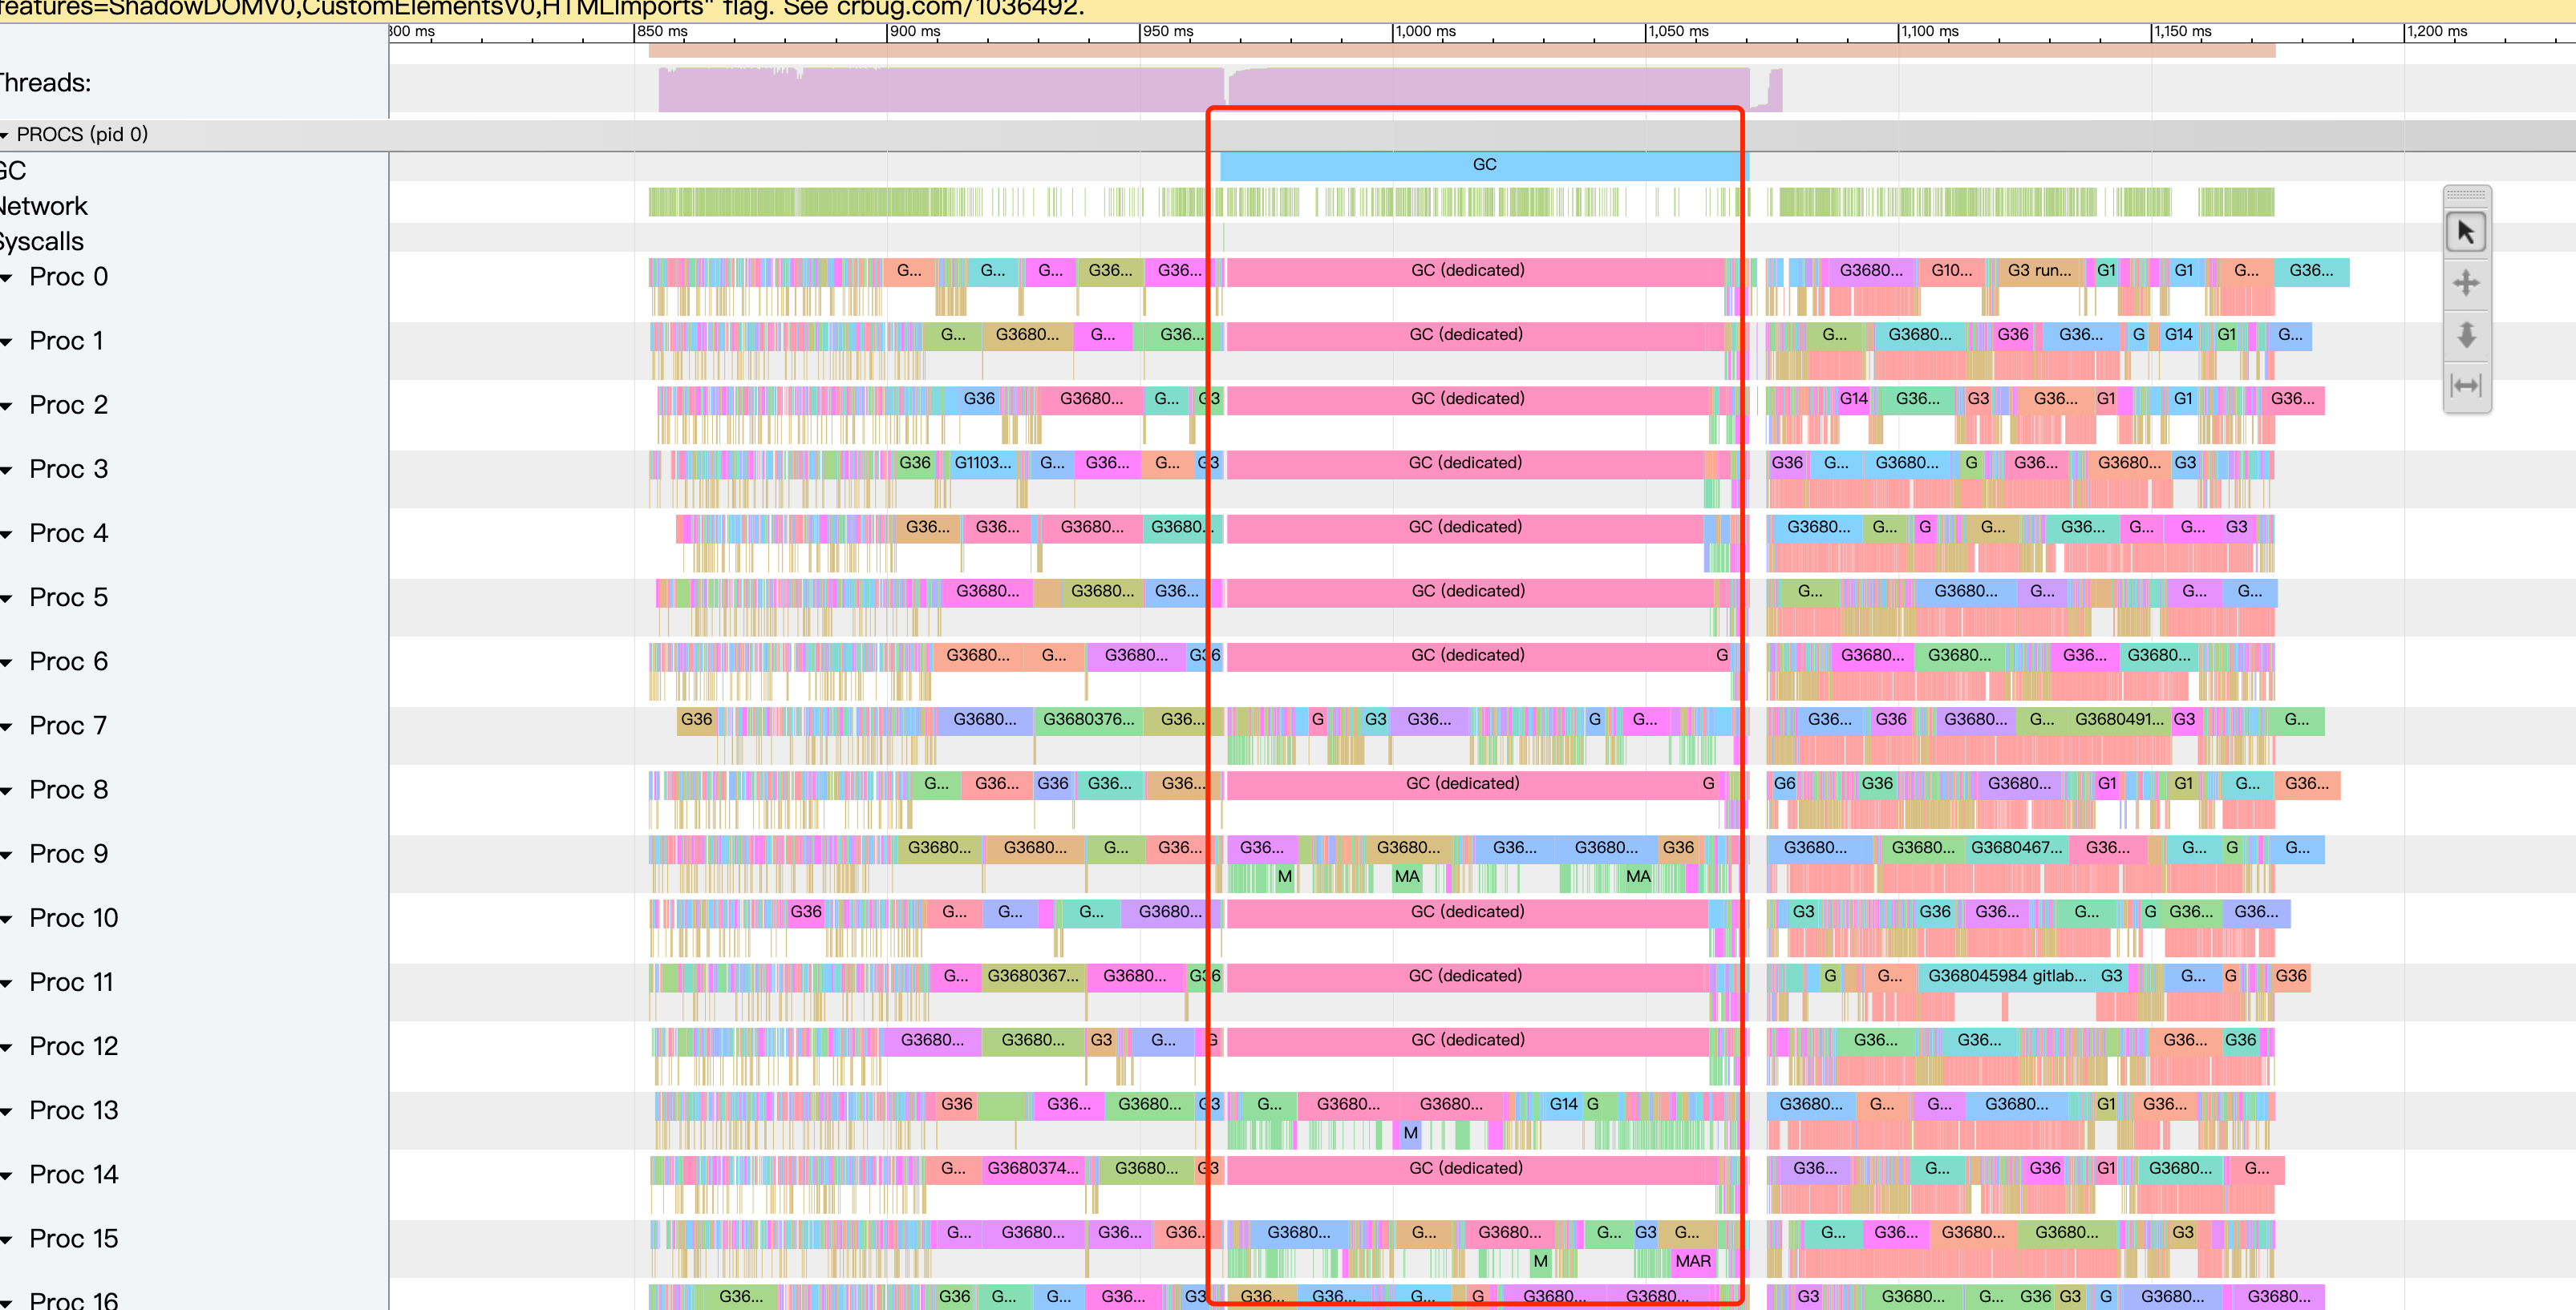Select the zoom tool with vertical arrow
The image size is (2576, 1310).
(x=2466, y=334)
